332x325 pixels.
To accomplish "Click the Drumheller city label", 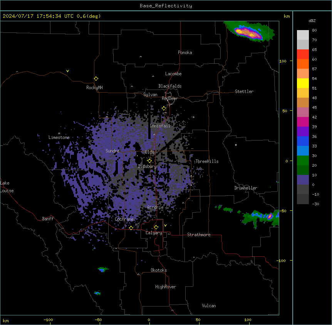I will click(246, 188).
